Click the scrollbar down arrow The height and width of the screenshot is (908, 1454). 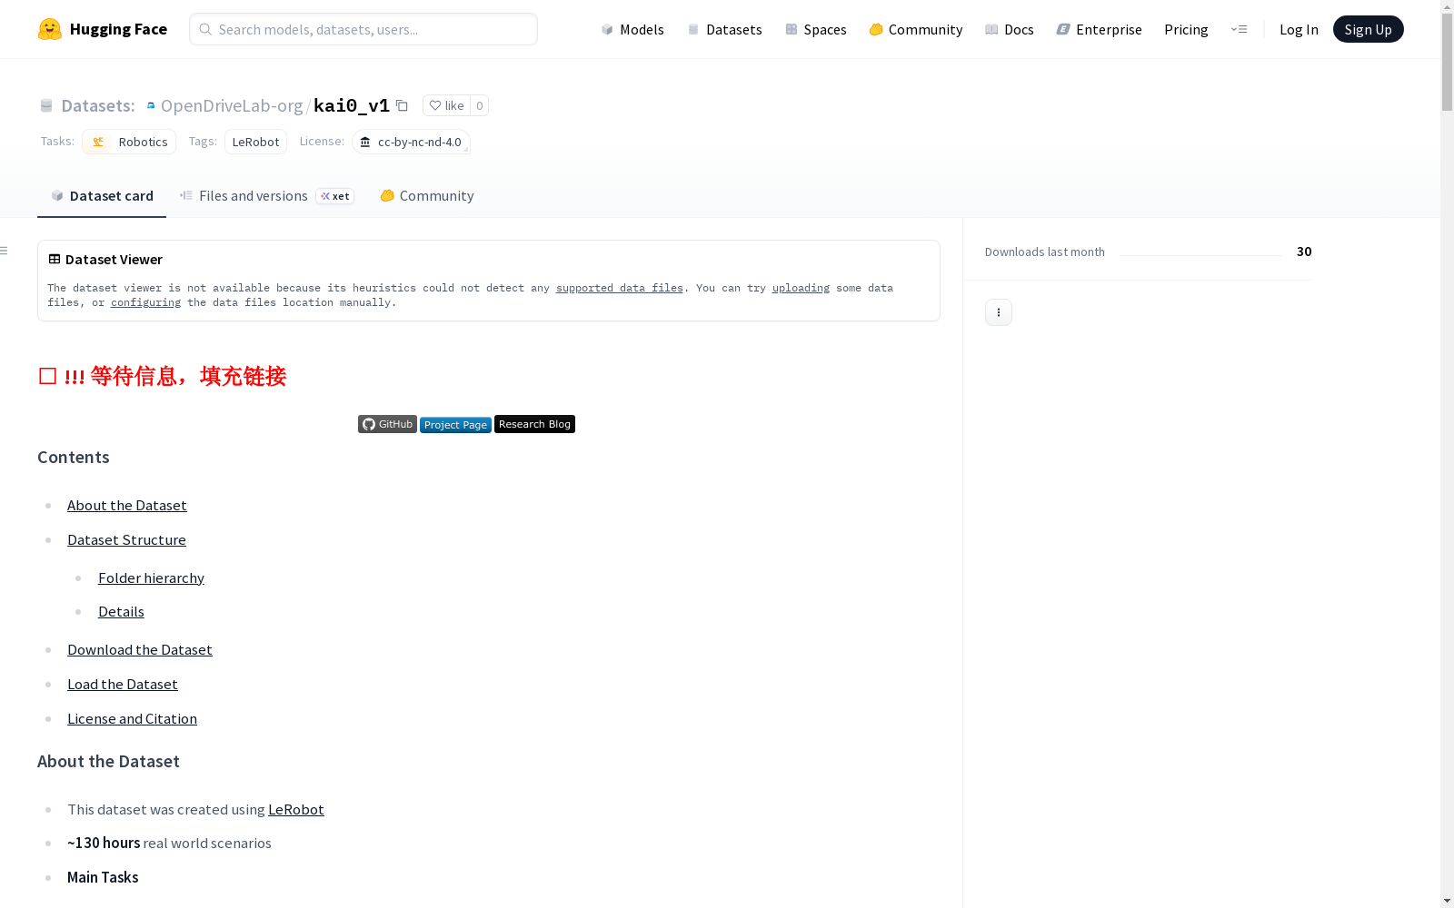click(x=1447, y=900)
